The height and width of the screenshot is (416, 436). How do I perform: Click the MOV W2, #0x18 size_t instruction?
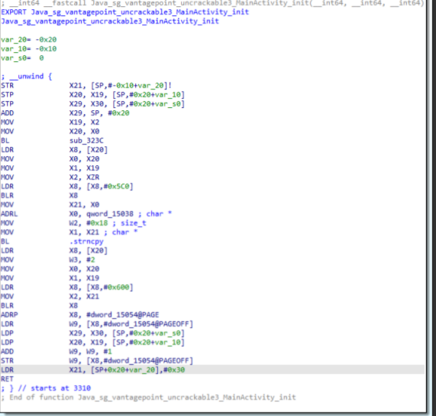[73, 223]
